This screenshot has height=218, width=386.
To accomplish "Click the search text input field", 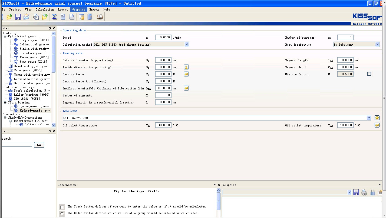I will point(16,145).
